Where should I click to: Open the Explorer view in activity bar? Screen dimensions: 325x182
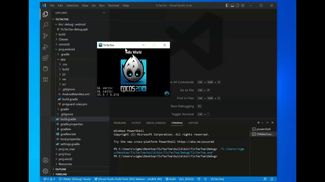[x=45, y=14]
